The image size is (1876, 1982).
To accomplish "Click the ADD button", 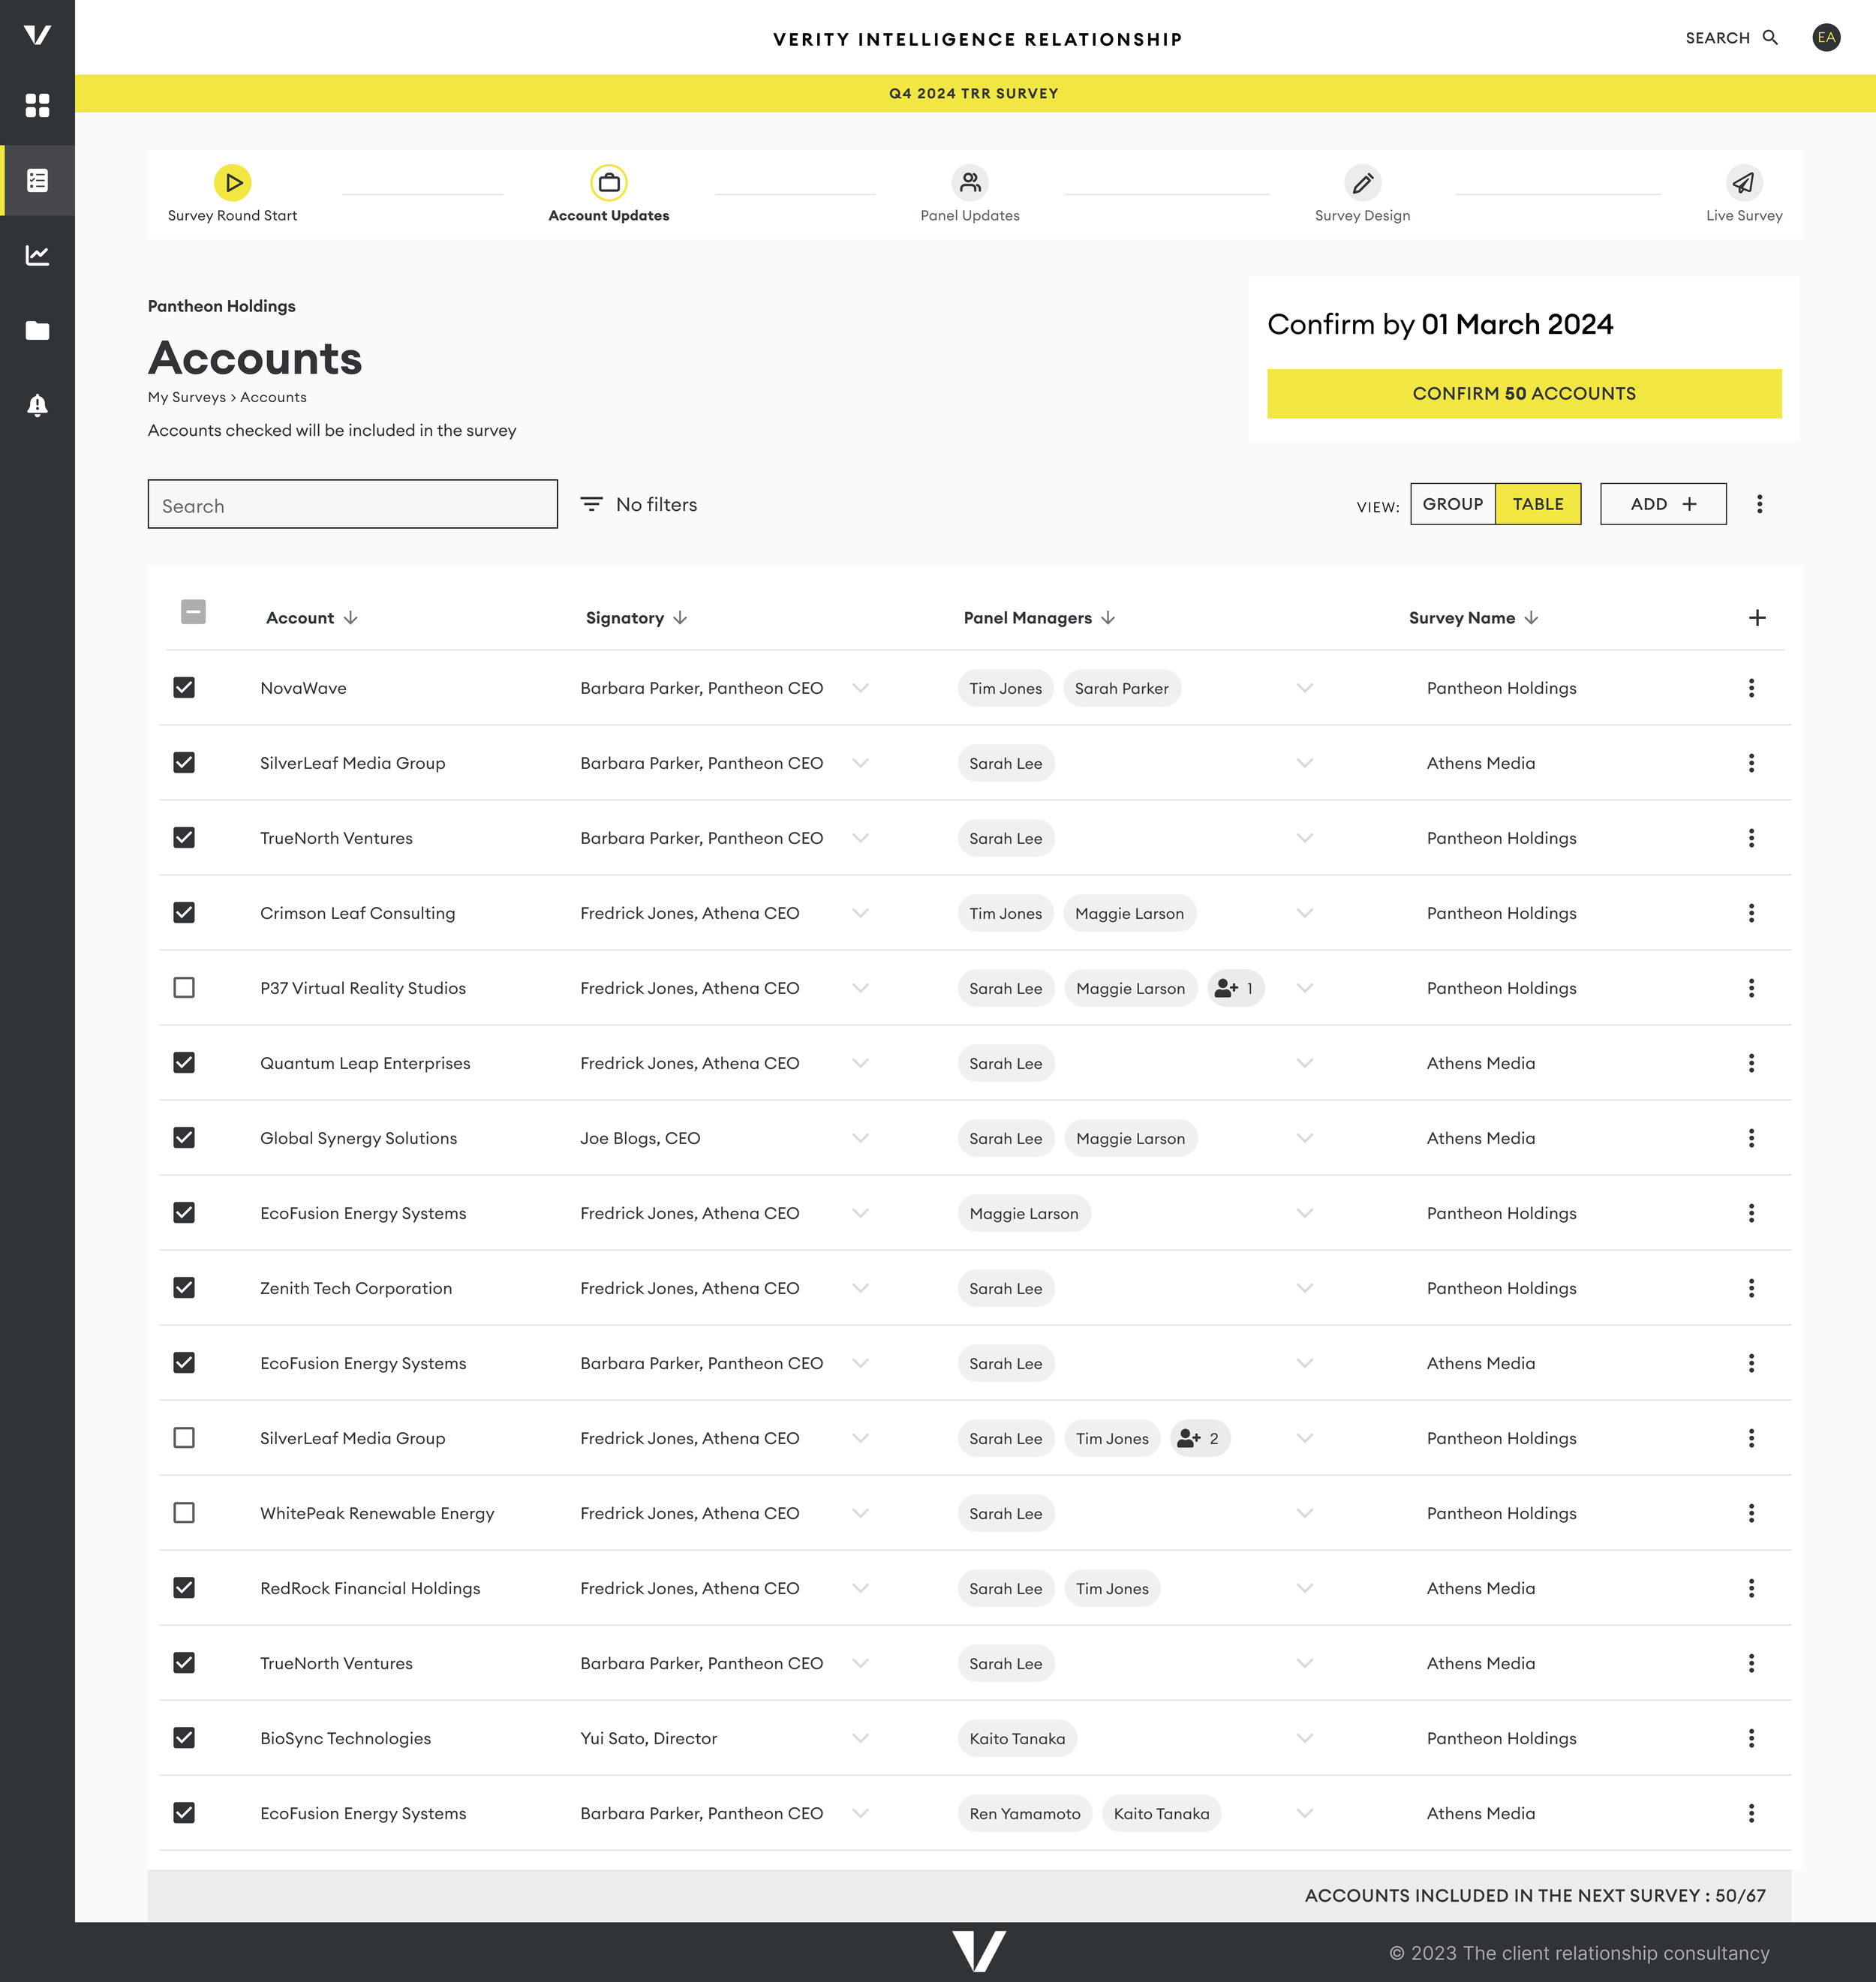I will pyautogui.click(x=1662, y=503).
